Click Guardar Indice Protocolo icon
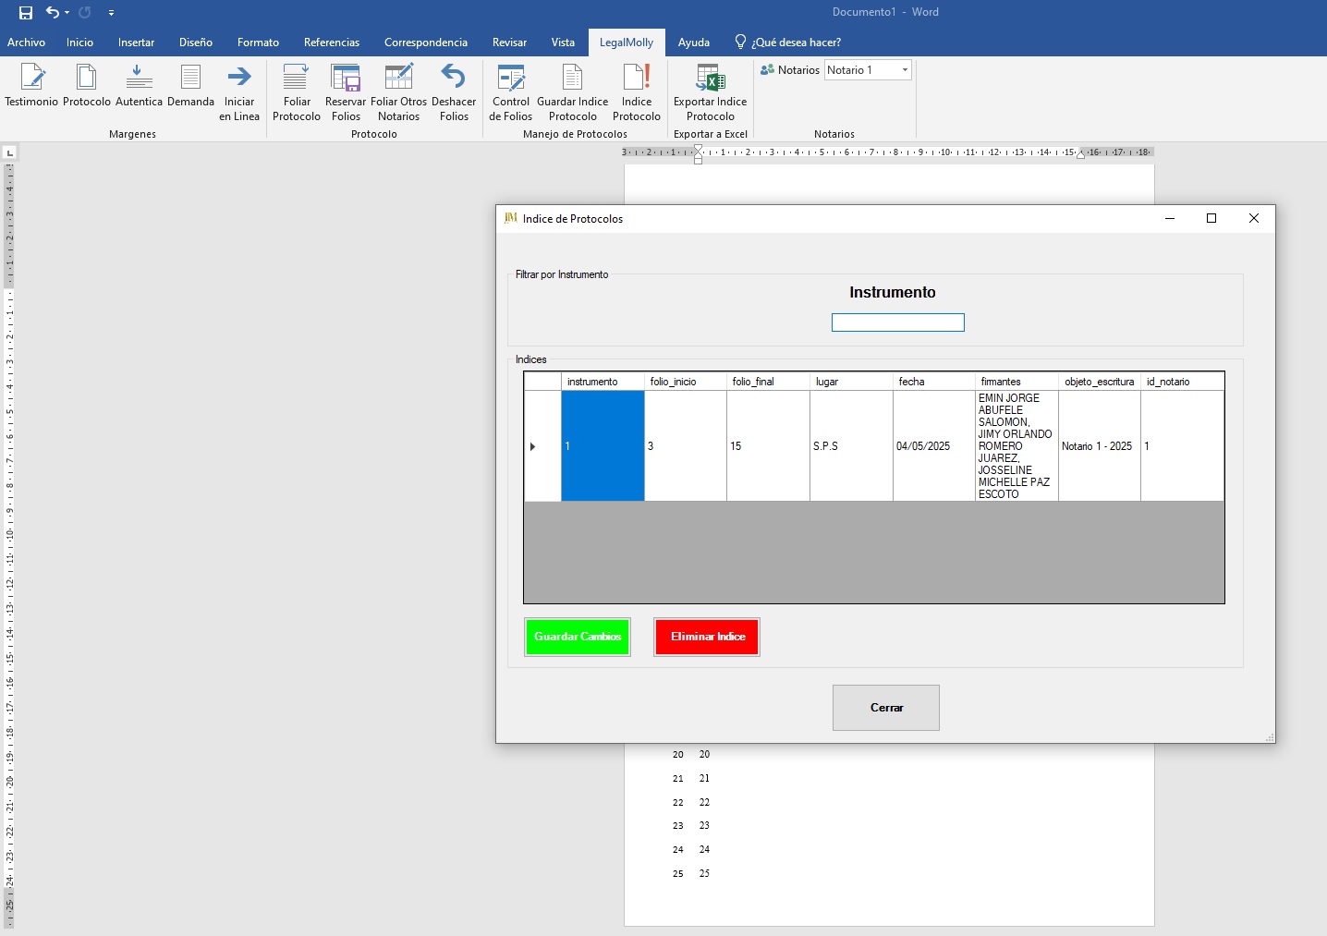The height and width of the screenshot is (936, 1327). click(x=573, y=78)
